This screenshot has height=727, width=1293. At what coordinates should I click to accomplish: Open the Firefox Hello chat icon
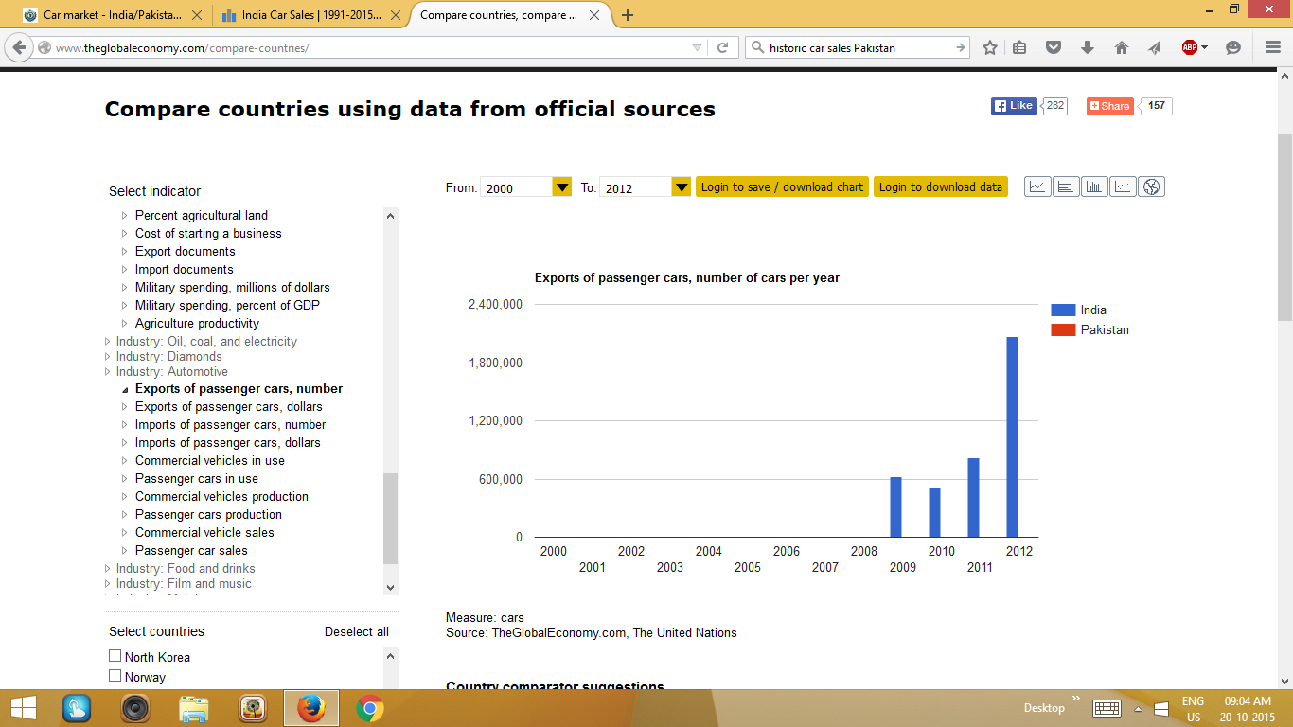point(1233,47)
